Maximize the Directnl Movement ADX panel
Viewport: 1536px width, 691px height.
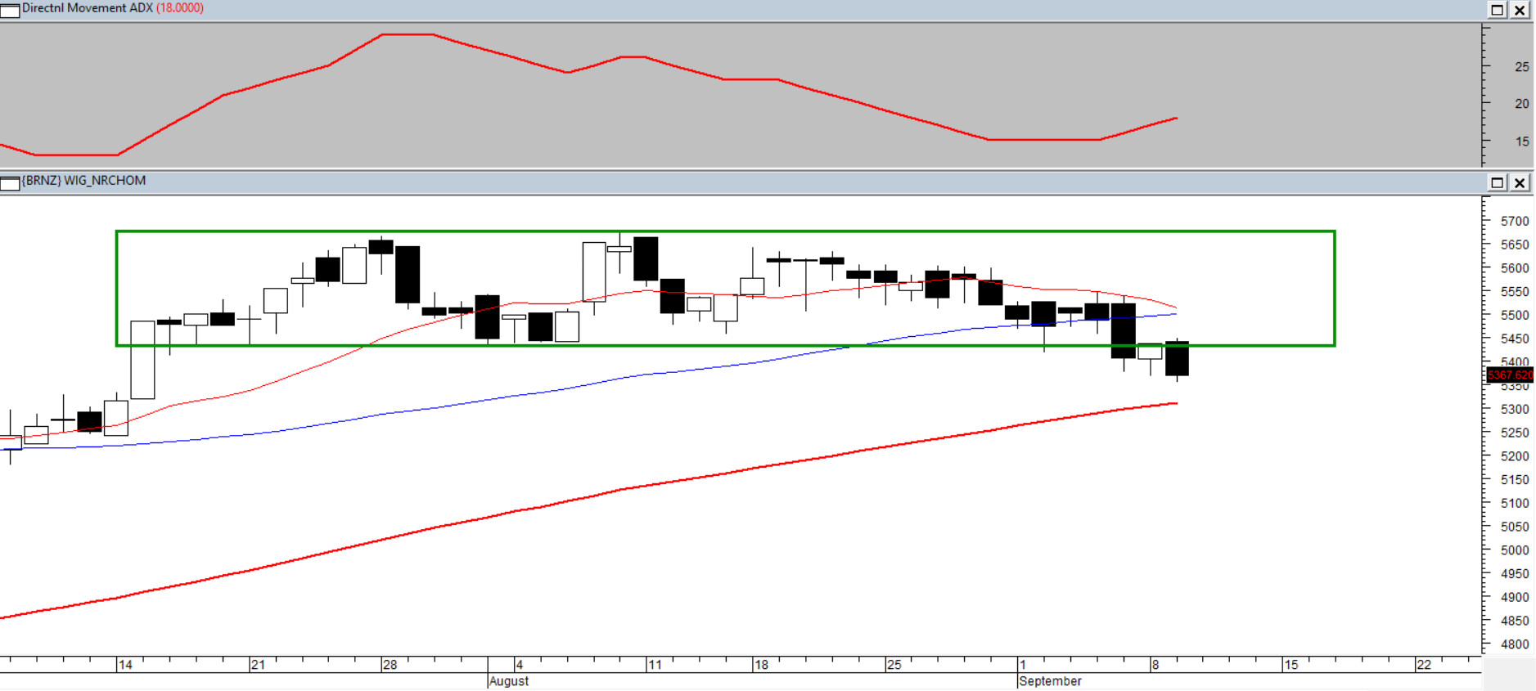click(x=1497, y=10)
